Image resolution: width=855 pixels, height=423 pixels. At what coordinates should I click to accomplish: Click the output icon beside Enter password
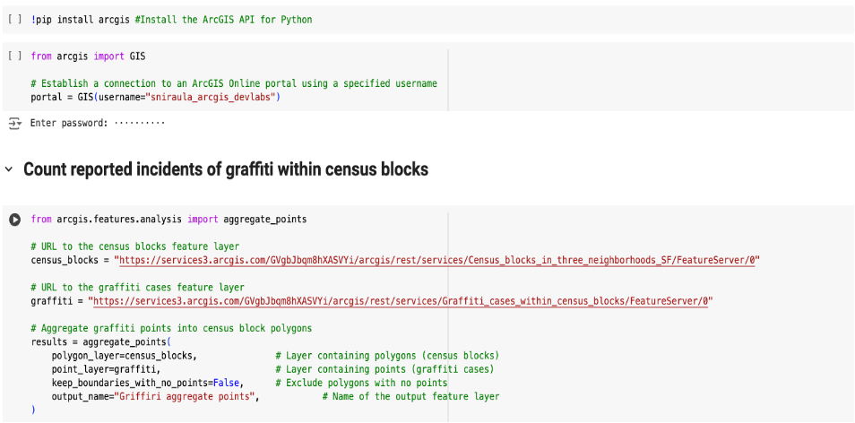[13, 123]
